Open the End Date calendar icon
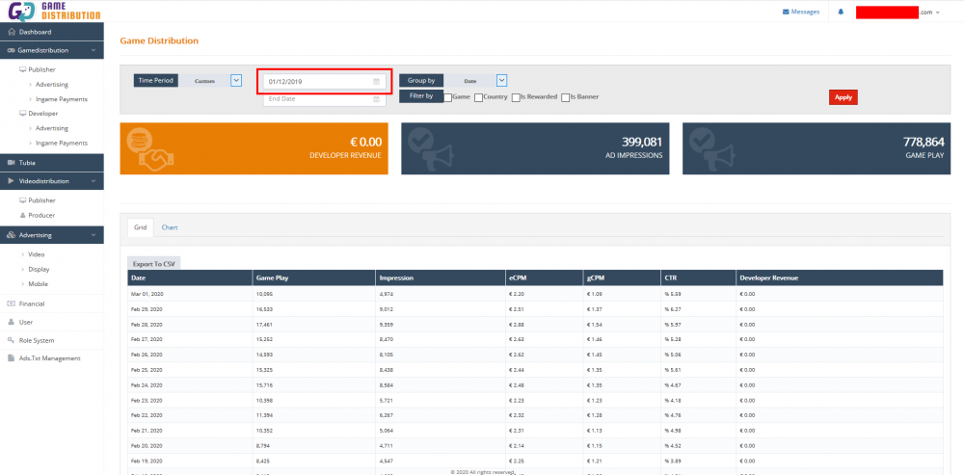This screenshot has width=964, height=475. 376,99
